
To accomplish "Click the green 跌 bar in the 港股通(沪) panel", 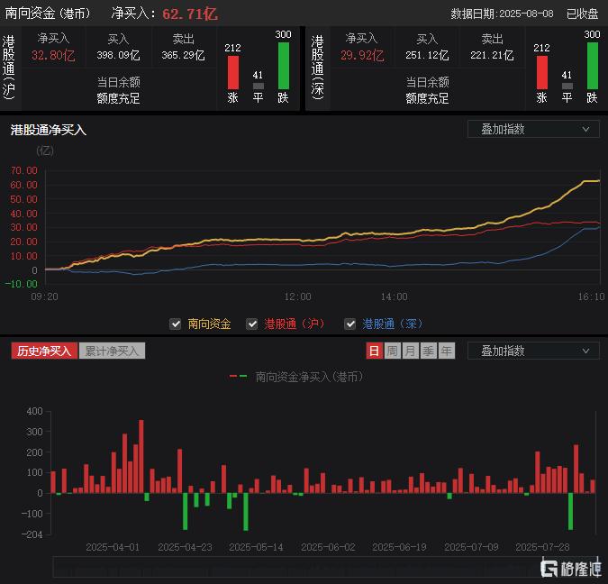I will [284, 66].
